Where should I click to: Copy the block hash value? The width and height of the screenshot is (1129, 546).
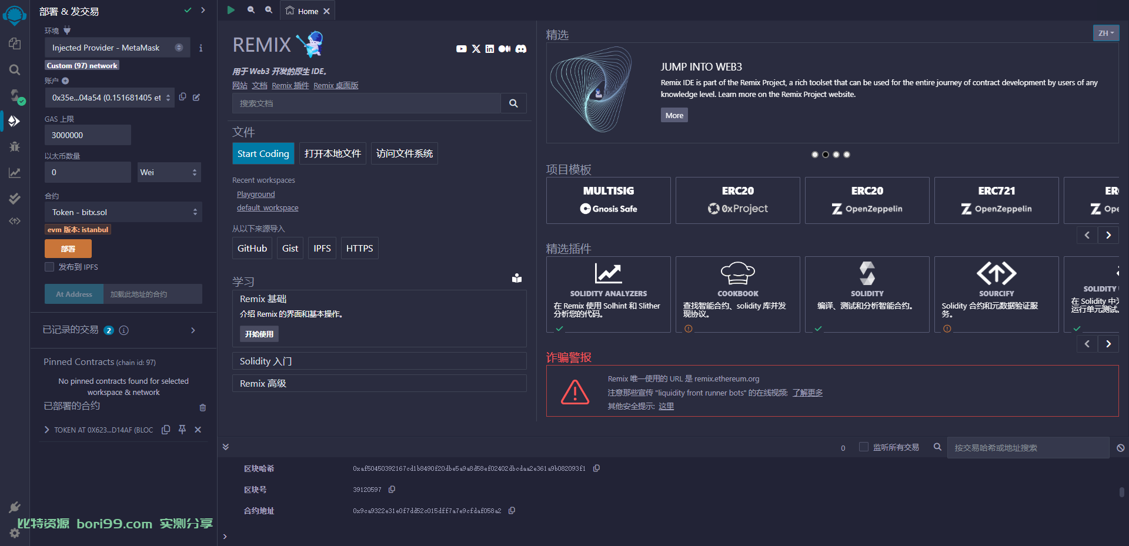click(596, 468)
